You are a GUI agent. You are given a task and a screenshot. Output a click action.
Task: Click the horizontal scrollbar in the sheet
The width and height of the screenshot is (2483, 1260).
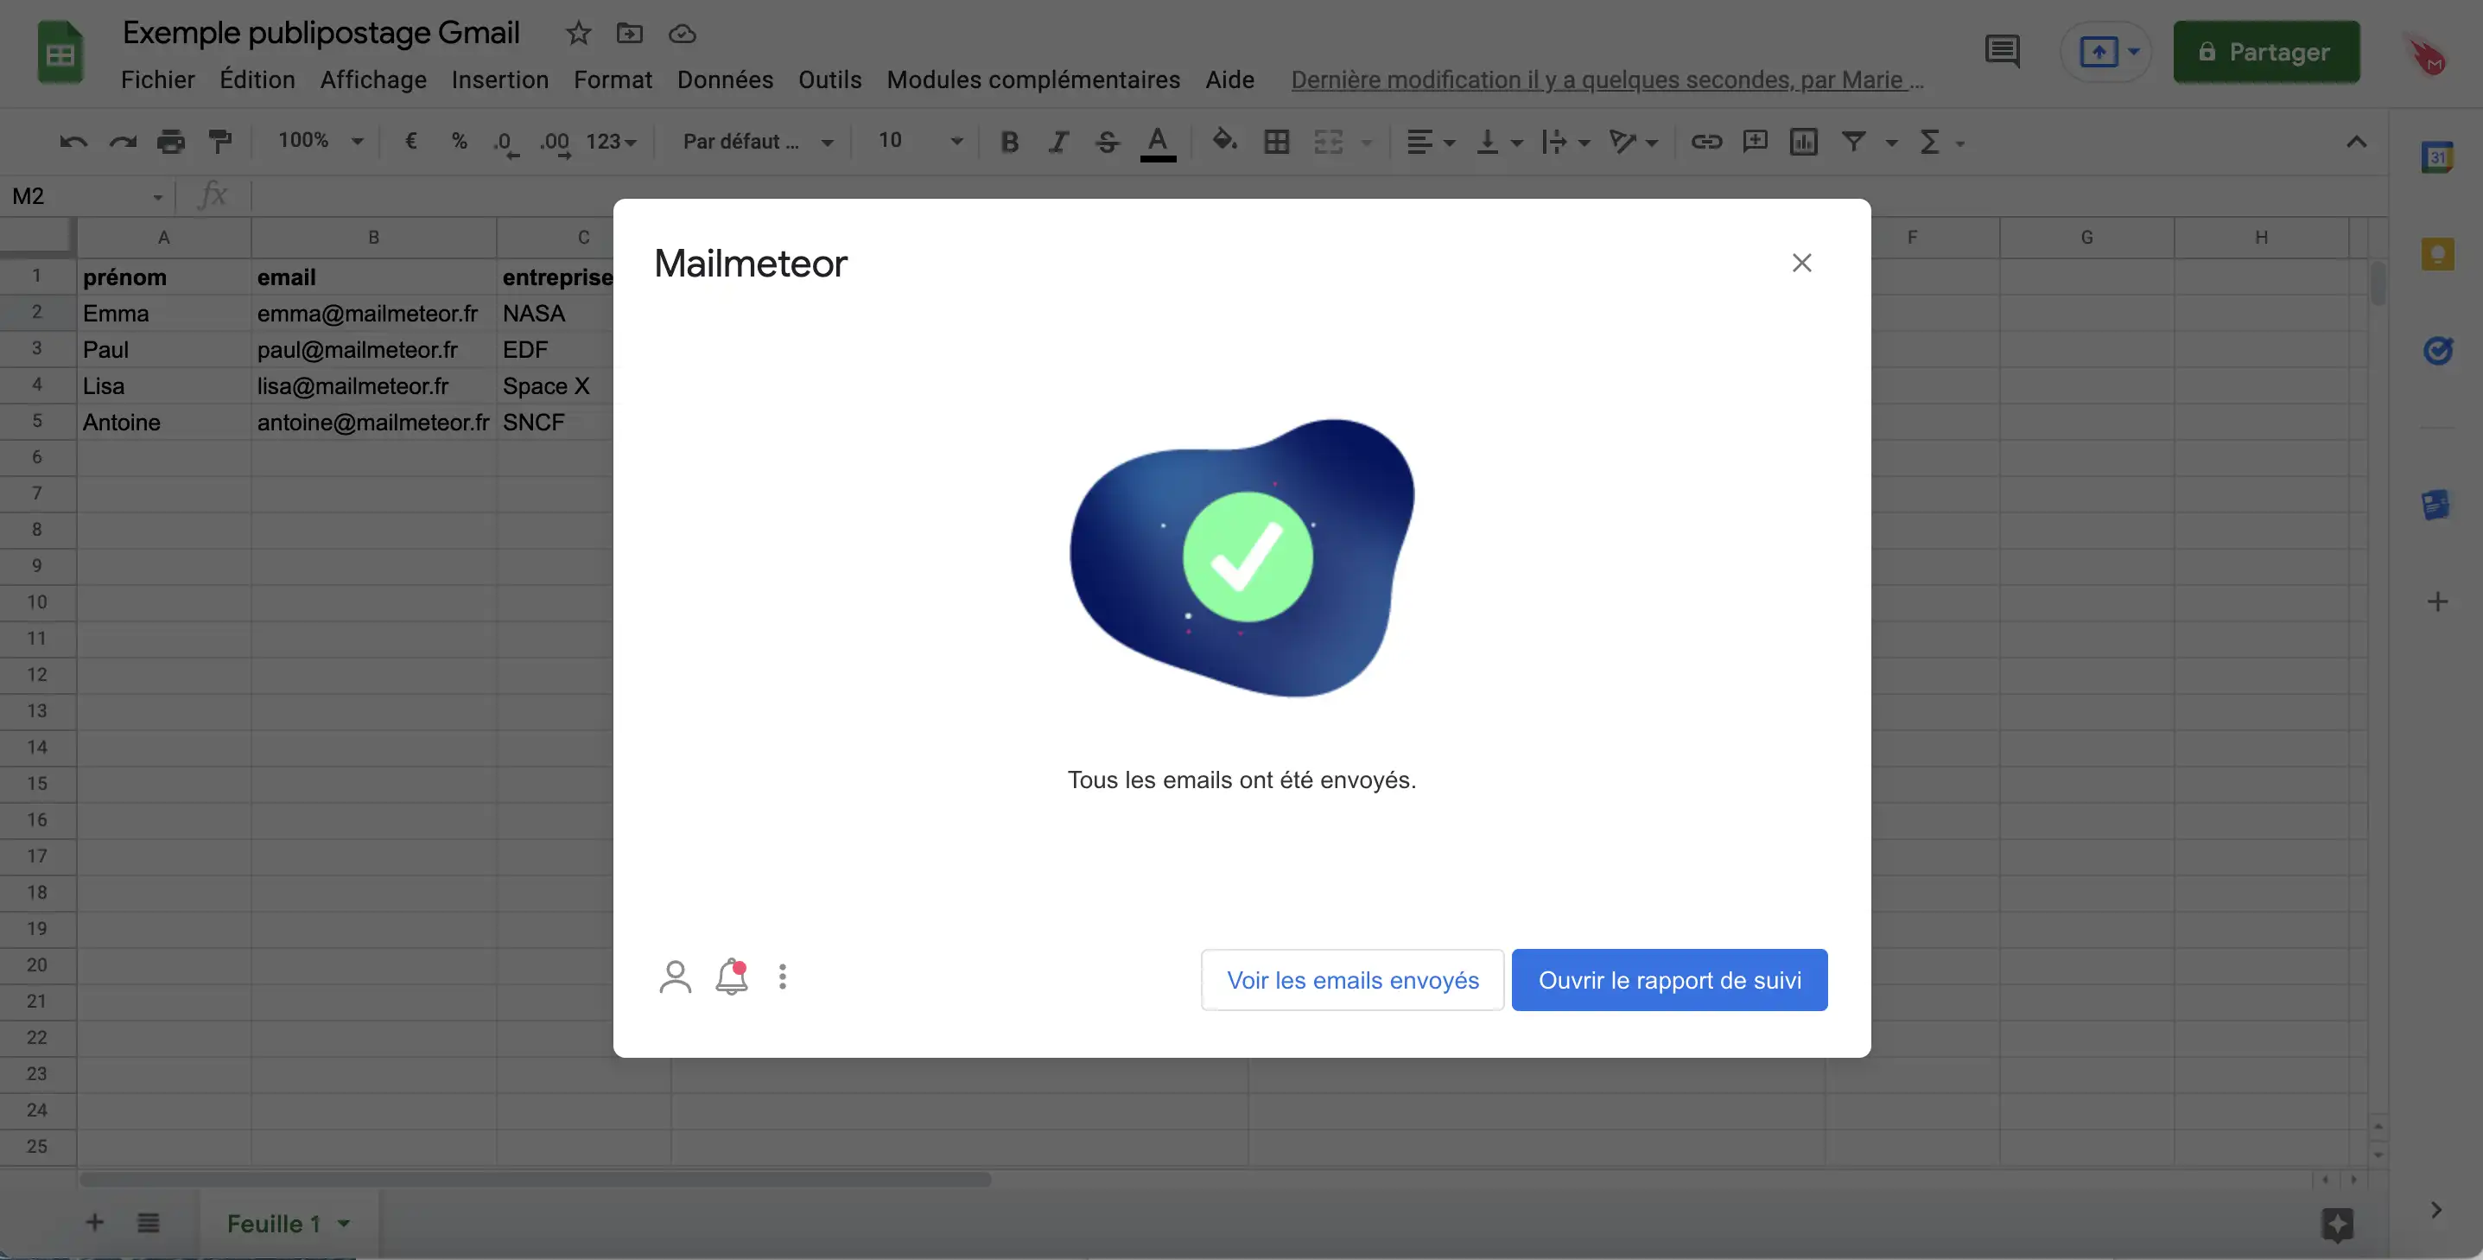coord(535,1179)
